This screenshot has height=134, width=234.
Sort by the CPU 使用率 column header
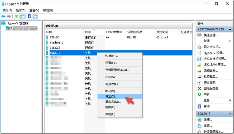(x=115, y=32)
